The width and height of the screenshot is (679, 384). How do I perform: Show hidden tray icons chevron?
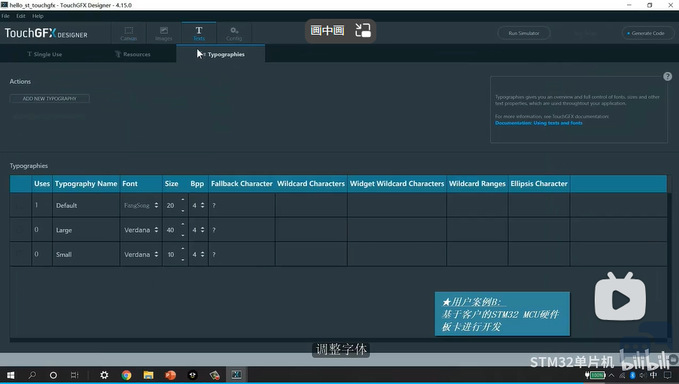[611, 375]
